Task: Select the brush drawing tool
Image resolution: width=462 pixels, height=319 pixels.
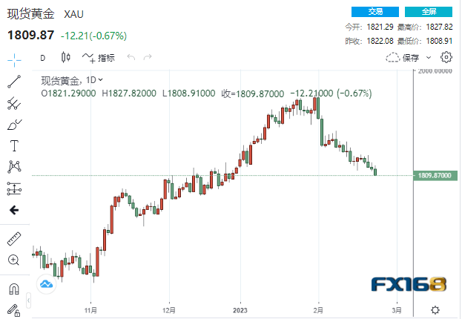Action: tap(13, 124)
